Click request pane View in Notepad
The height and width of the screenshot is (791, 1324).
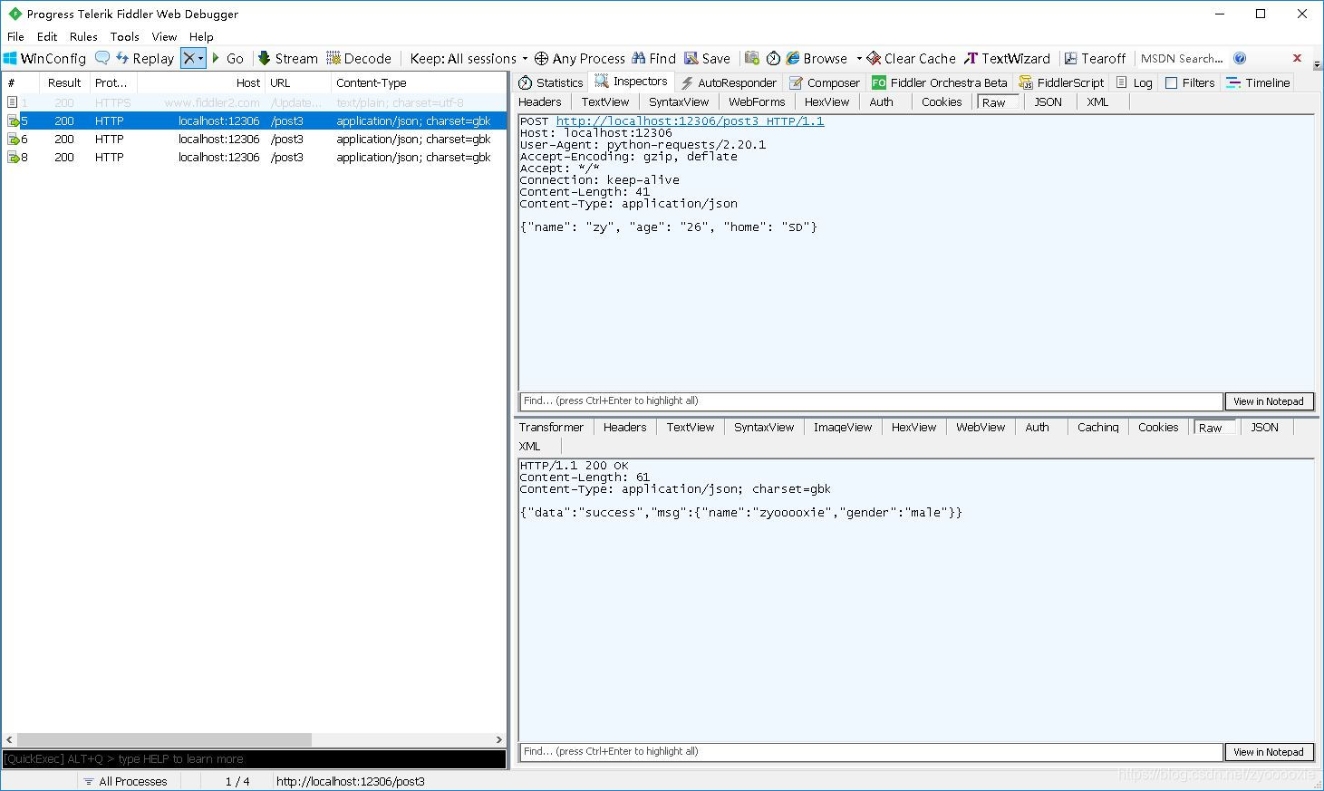[x=1269, y=401]
